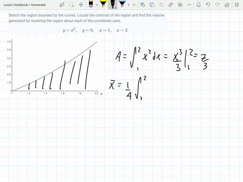Select the lasso select tool
The image size is (243, 182).
tap(72, 5)
